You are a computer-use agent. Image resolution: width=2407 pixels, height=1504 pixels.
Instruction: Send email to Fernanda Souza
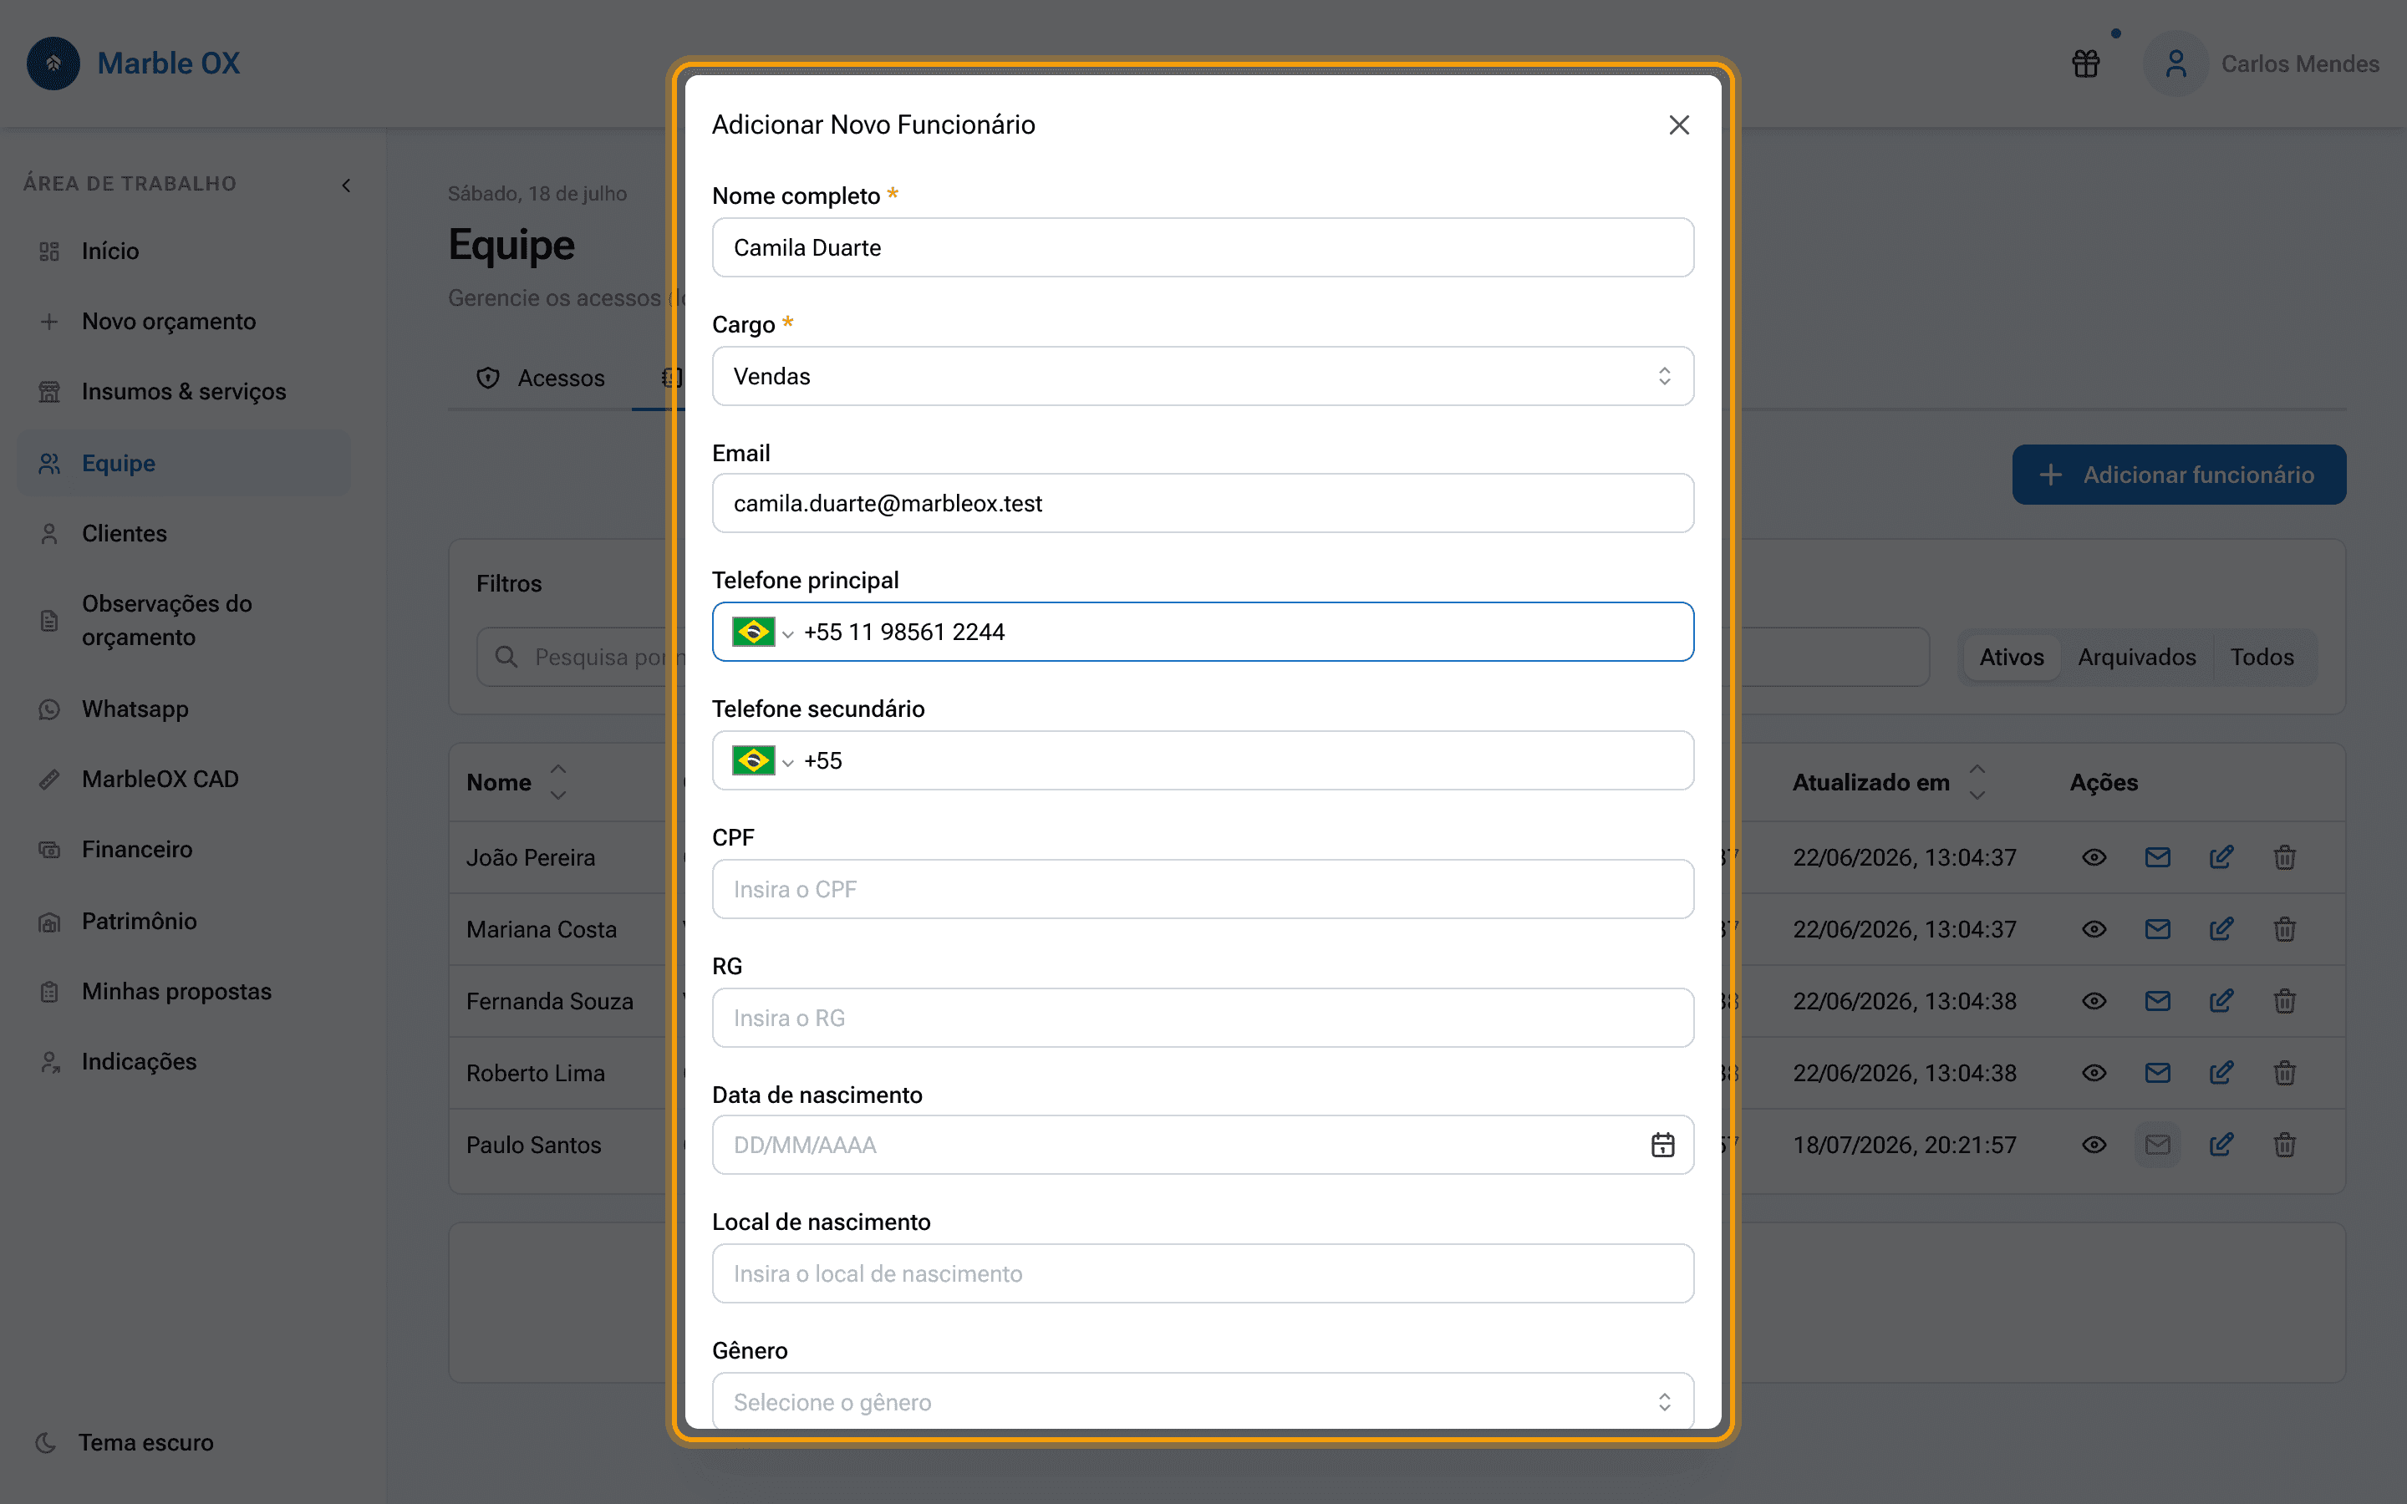(x=2157, y=1001)
